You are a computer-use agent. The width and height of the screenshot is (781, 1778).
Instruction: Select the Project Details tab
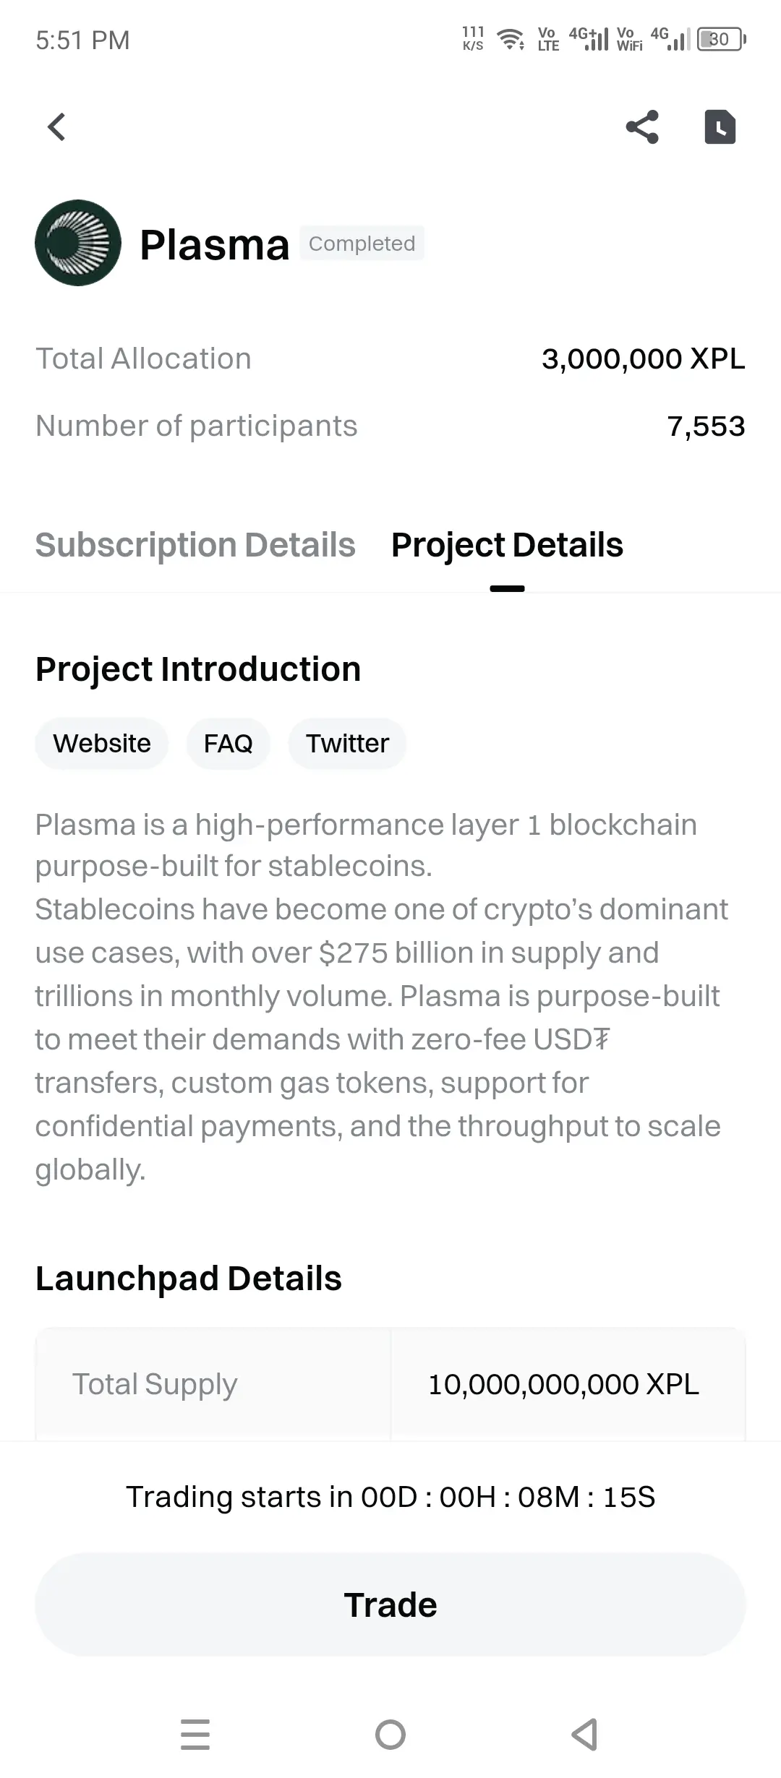tap(507, 545)
